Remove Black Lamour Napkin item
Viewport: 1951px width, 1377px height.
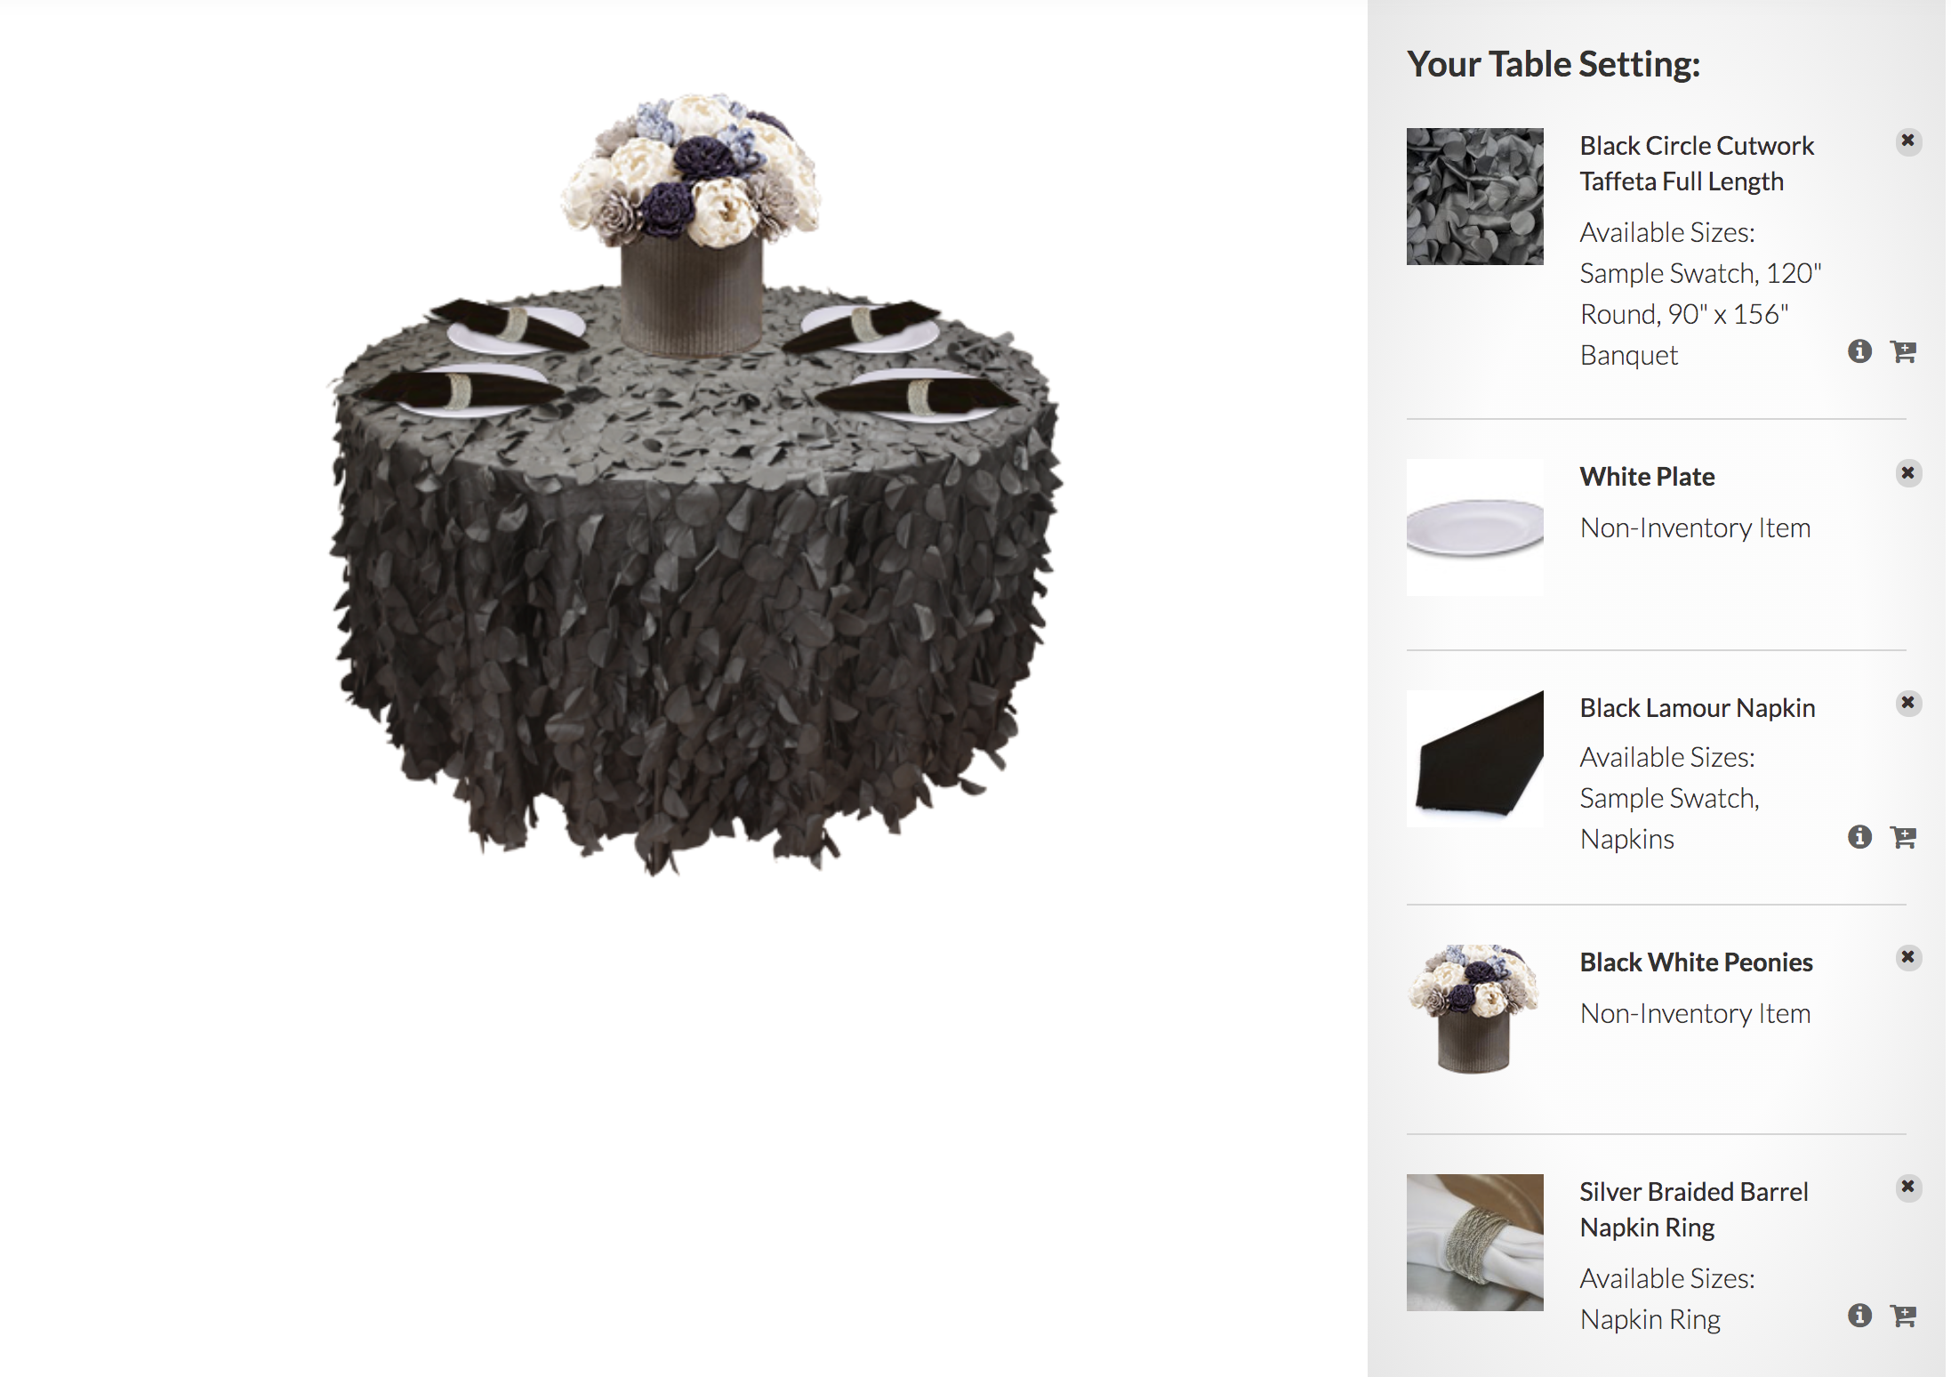[1907, 704]
